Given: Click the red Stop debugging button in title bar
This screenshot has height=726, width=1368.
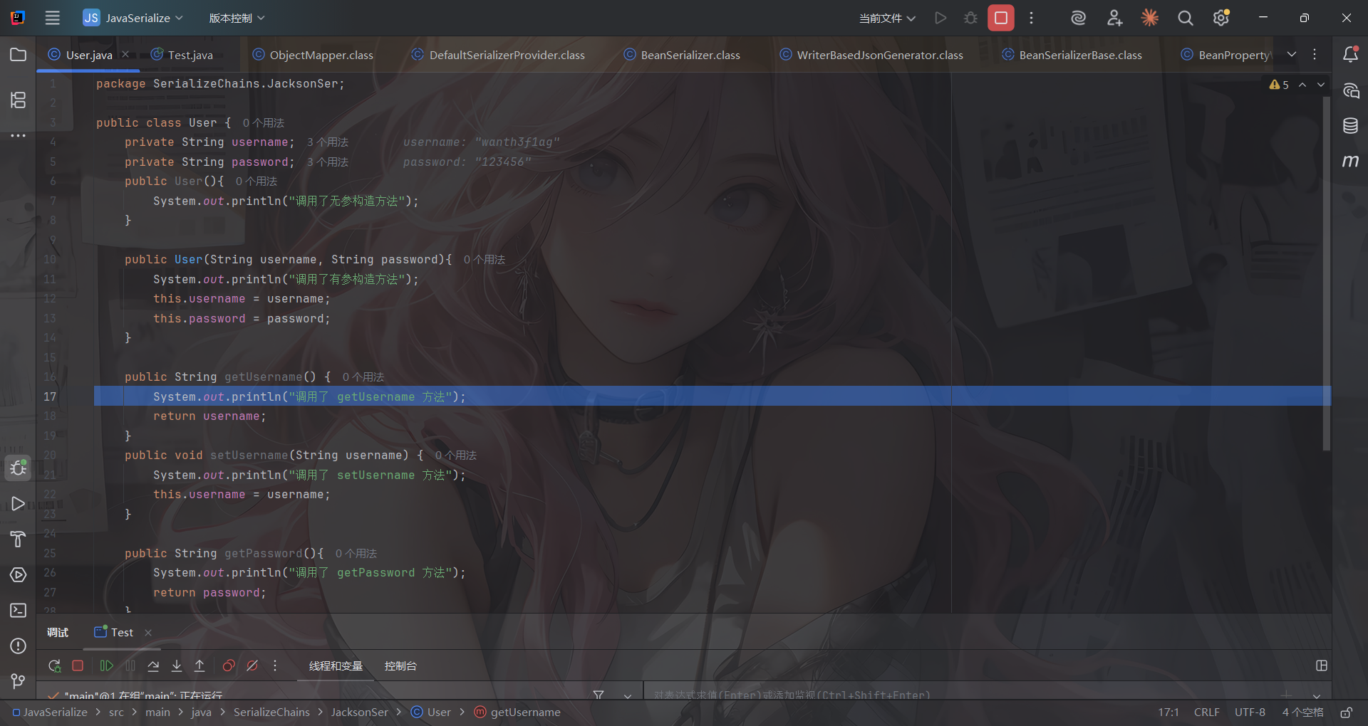Looking at the screenshot, I should 1000,18.
